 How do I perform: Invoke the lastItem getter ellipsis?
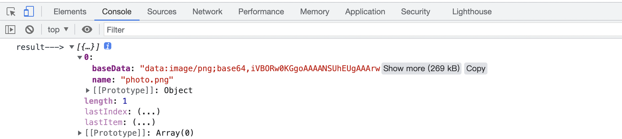(144, 122)
